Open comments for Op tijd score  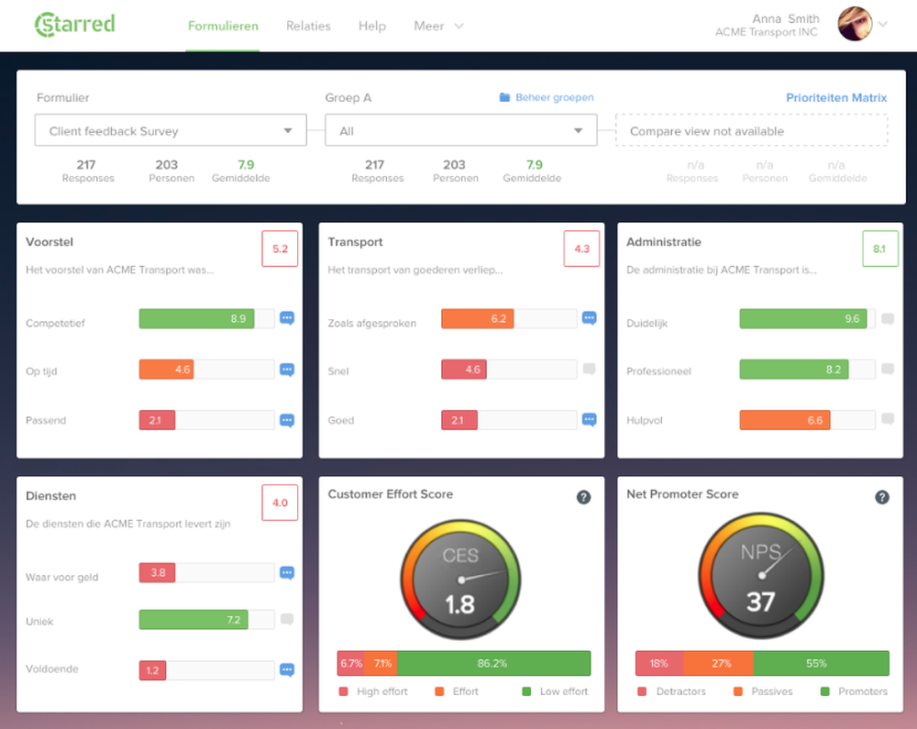tap(286, 370)
